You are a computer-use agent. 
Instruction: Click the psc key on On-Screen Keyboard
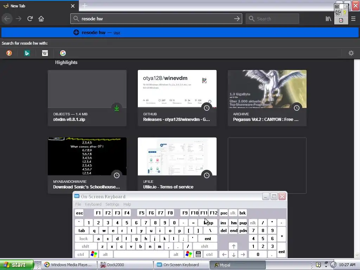(224, 213)
